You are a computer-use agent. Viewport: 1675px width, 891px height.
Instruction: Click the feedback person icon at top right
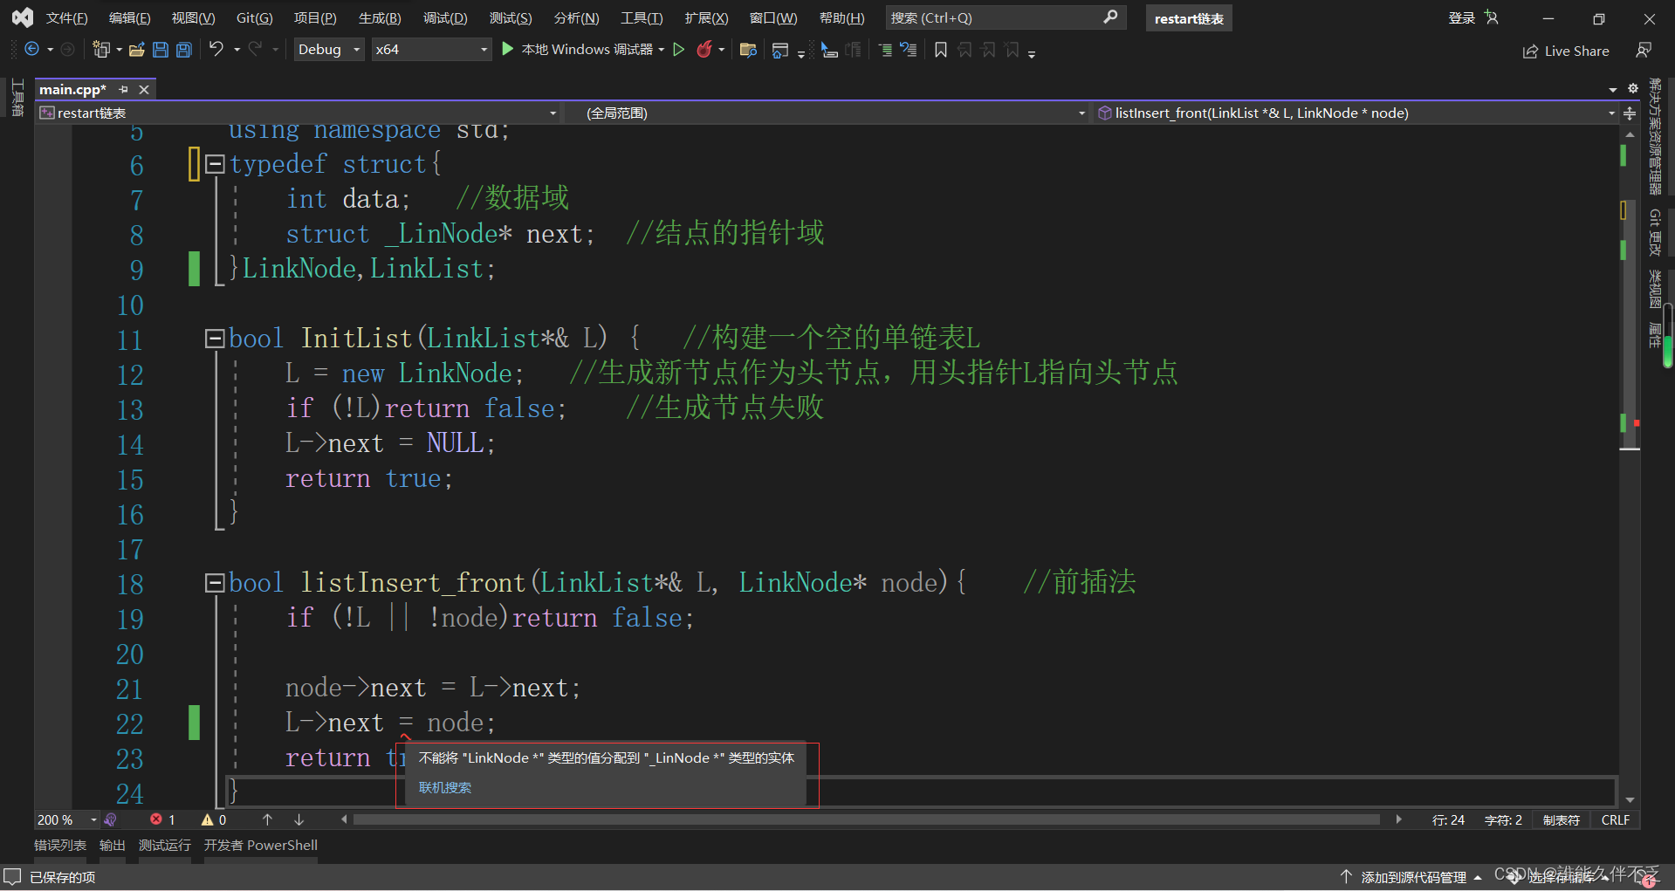(1644, 51)
